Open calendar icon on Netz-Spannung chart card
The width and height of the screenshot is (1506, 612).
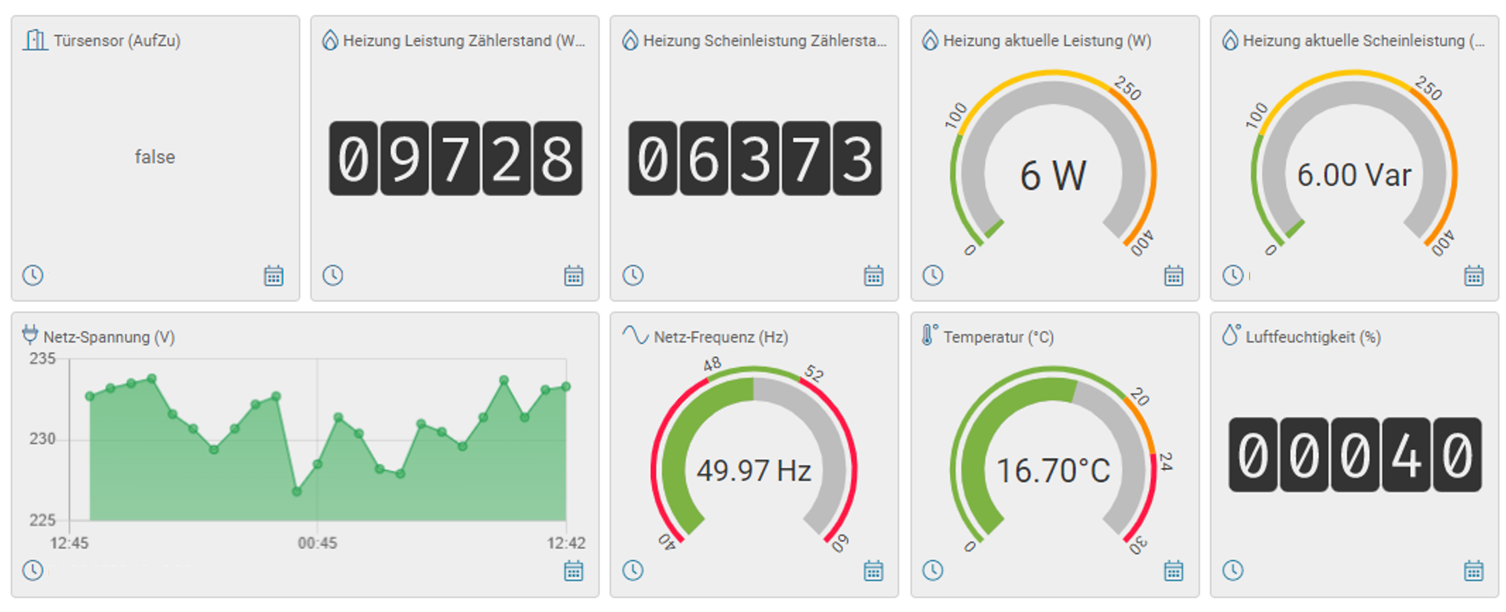click(x=574, y=571)
